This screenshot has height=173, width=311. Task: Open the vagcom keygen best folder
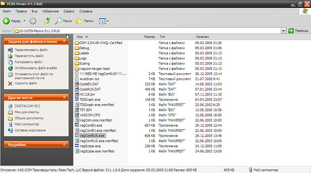[94, 68]
